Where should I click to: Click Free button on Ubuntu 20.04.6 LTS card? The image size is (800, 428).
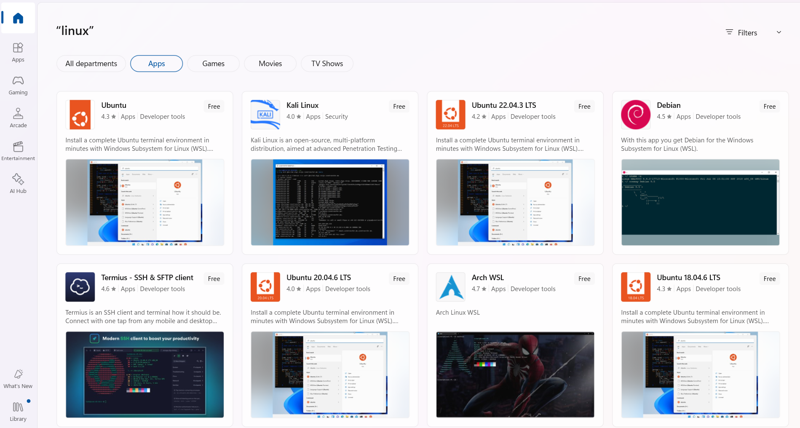[399, 279]
